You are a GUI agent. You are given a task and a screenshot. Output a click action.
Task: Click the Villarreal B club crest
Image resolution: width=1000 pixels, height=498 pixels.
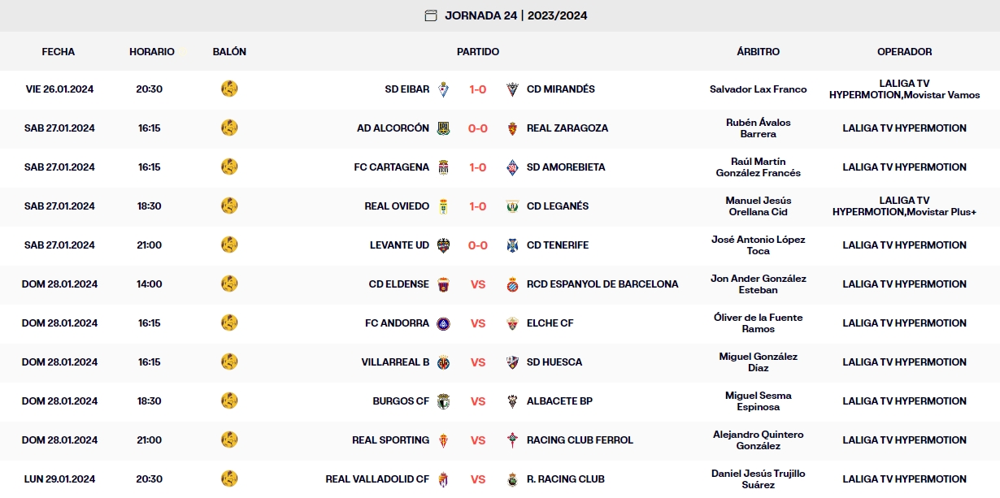click(443, 362)
